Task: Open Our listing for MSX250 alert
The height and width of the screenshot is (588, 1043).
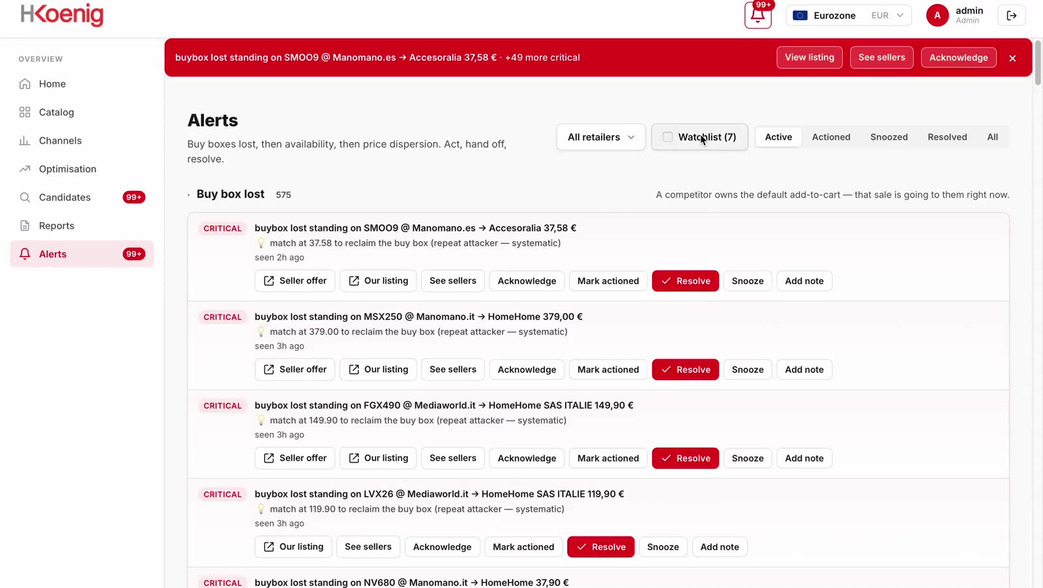Action: 378,370
